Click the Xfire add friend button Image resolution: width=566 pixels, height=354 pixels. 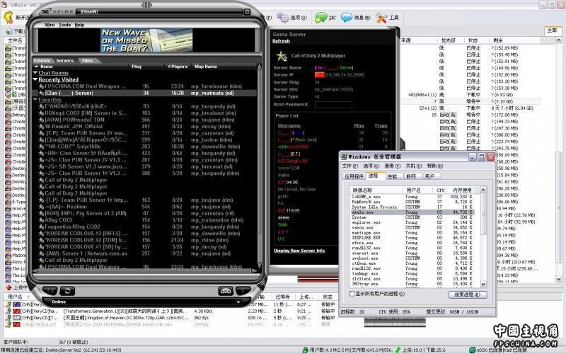point(50,290)
